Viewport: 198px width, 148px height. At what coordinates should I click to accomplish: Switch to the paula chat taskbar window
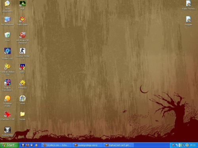pos(88,145)
